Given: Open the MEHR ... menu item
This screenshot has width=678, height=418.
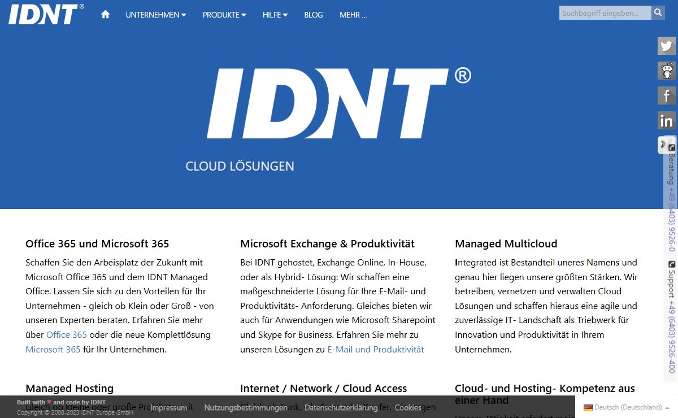Looking at the screenshot, I should 353,15.
